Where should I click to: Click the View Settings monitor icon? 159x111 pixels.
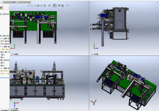68,6
